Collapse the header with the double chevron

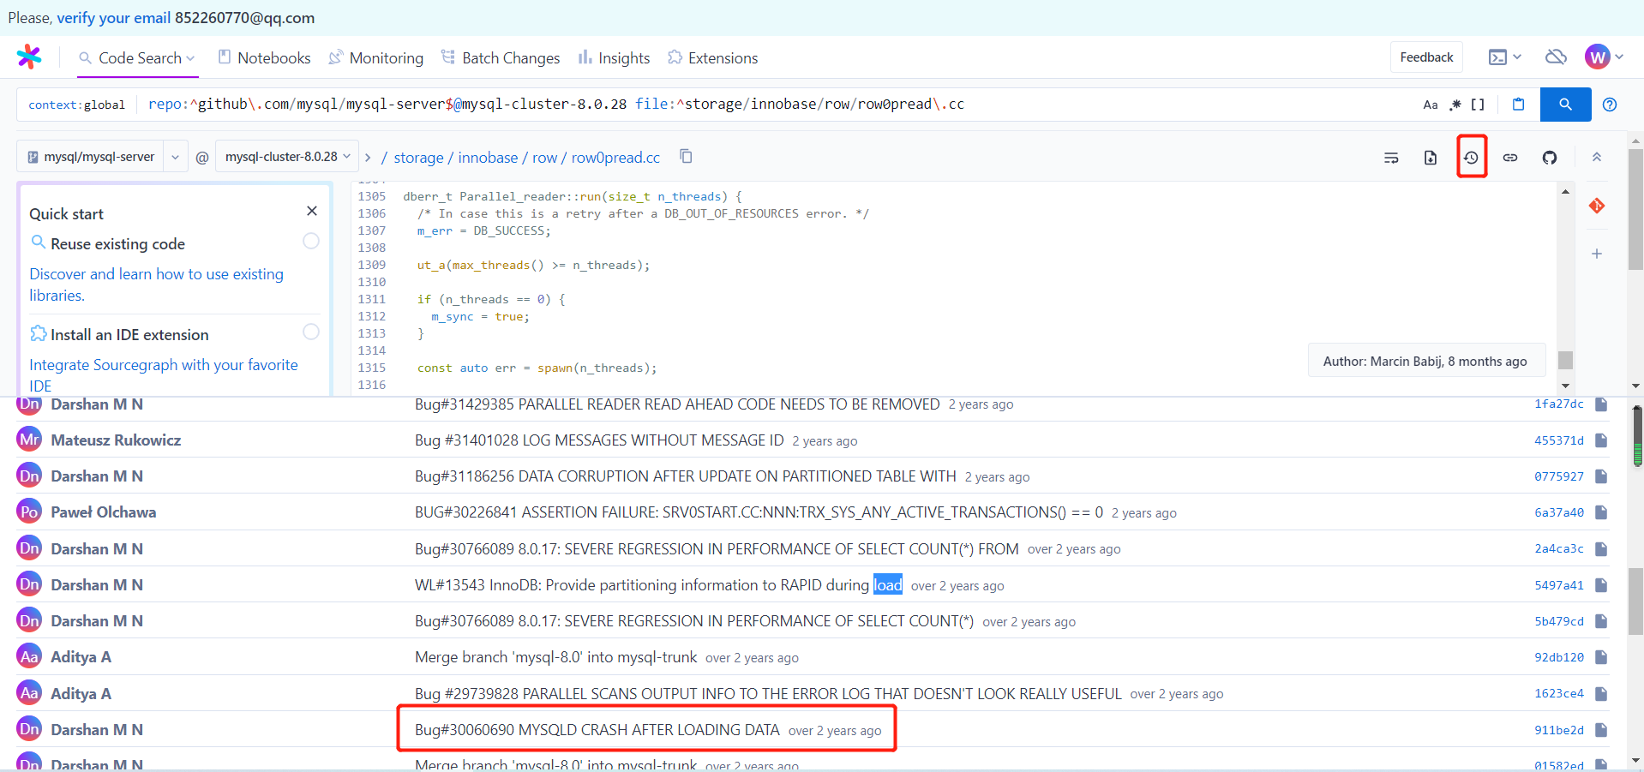[x=1597, y=157]
